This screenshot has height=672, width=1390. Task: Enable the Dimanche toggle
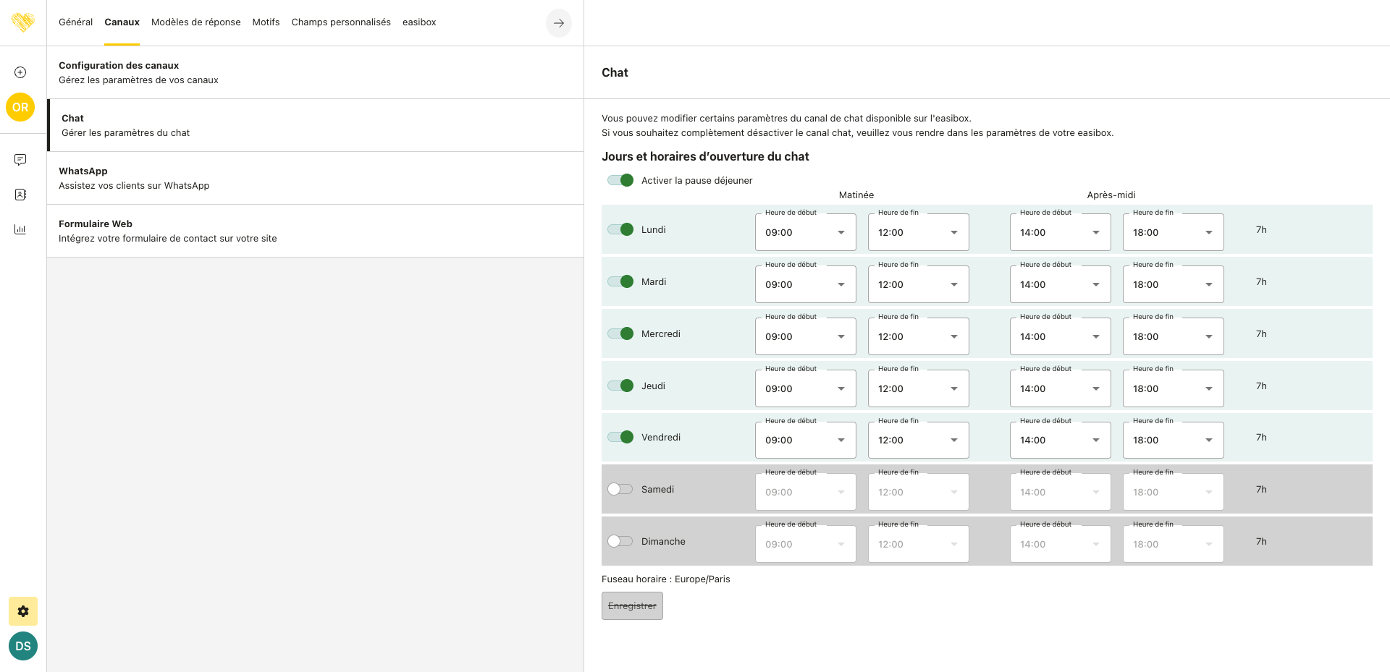620,541
